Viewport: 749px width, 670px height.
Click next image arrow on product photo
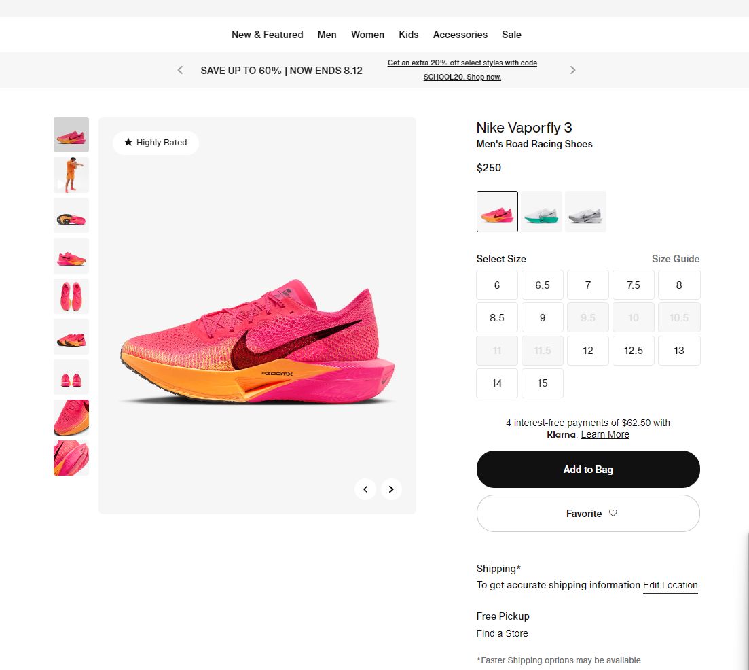pos(391,489)
